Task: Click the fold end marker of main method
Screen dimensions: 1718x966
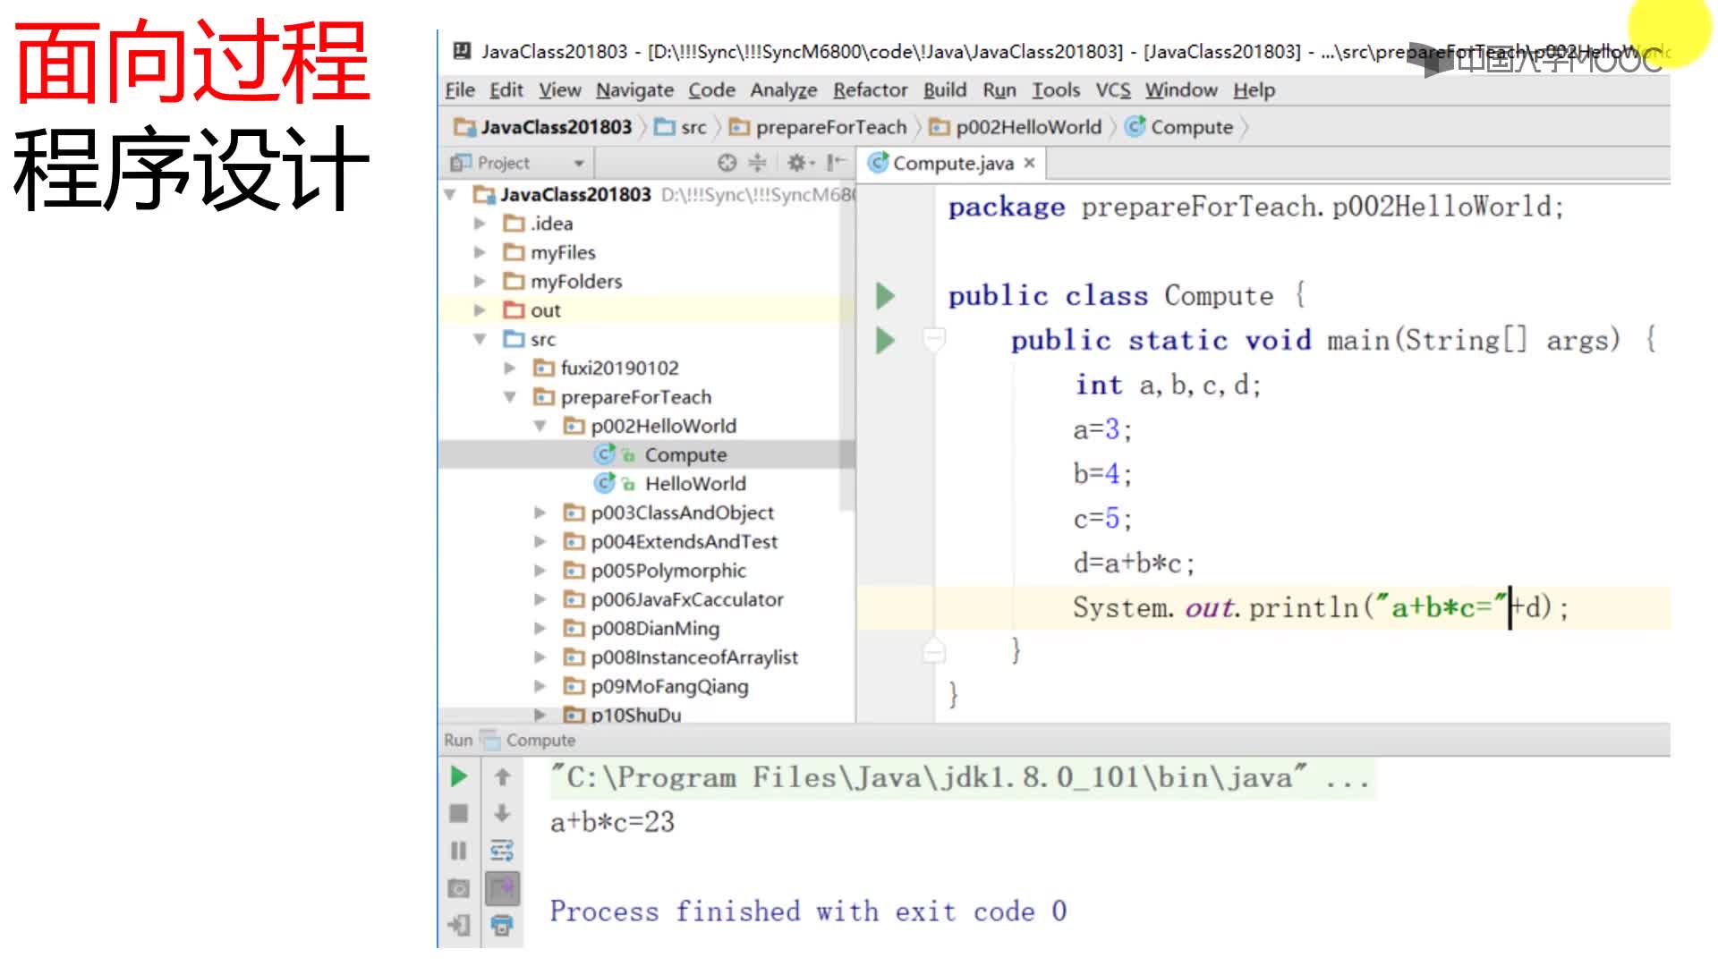Action: 934,651
